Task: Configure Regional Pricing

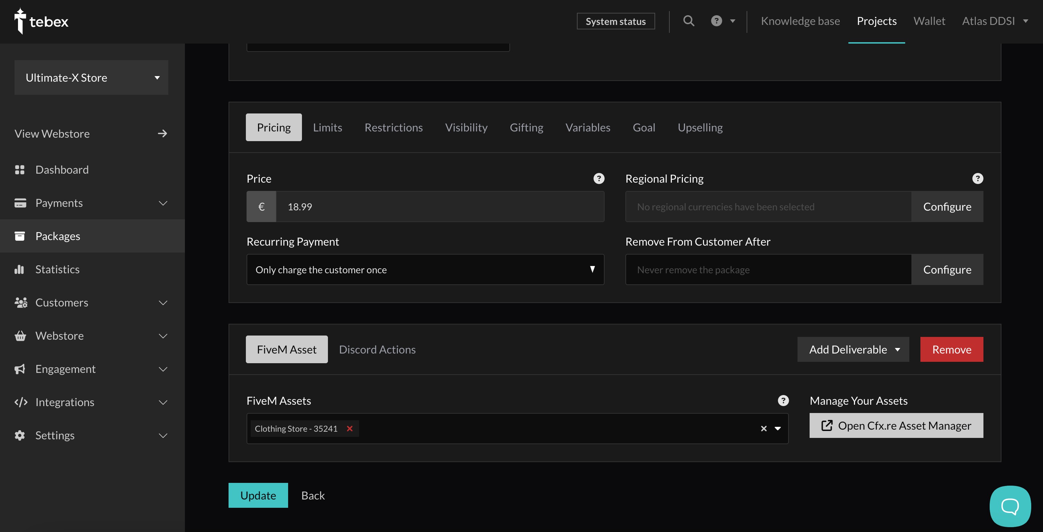Action: (x=947, y=206)
